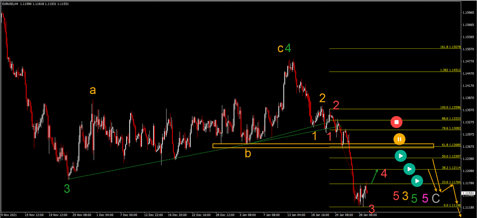
Task: Click the 161.8 Fibonacci level label
Action: click(x=451, y=47)
